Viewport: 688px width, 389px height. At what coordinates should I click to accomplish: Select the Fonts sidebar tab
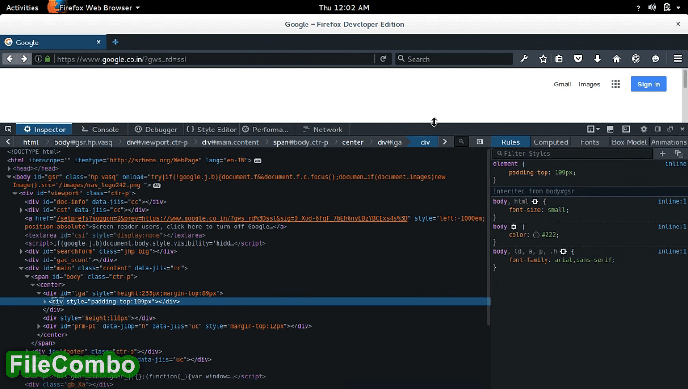pos(590,142)
